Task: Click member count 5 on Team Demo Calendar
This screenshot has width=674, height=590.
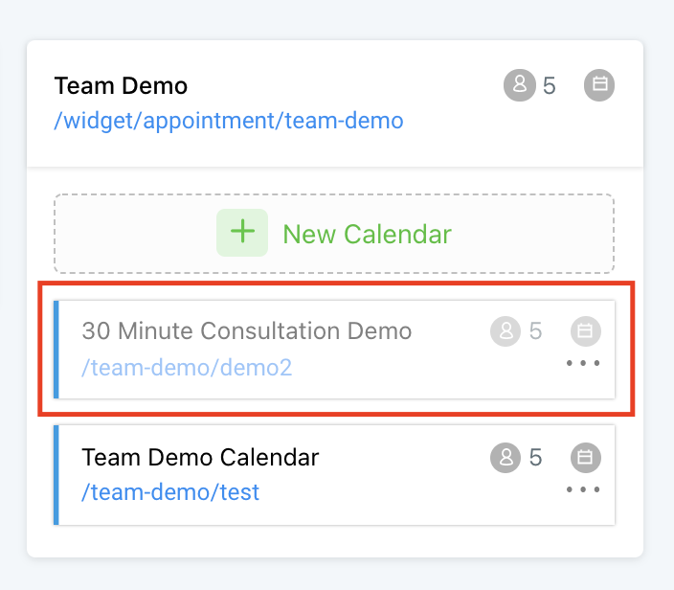Action: 535,458
